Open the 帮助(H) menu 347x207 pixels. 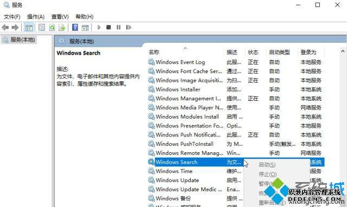point(85,17)
